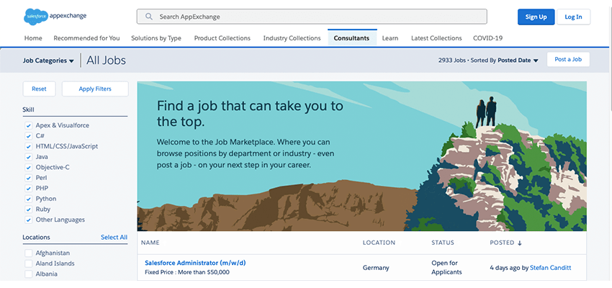Expand the Job Categories dropdown

[48, 60]
